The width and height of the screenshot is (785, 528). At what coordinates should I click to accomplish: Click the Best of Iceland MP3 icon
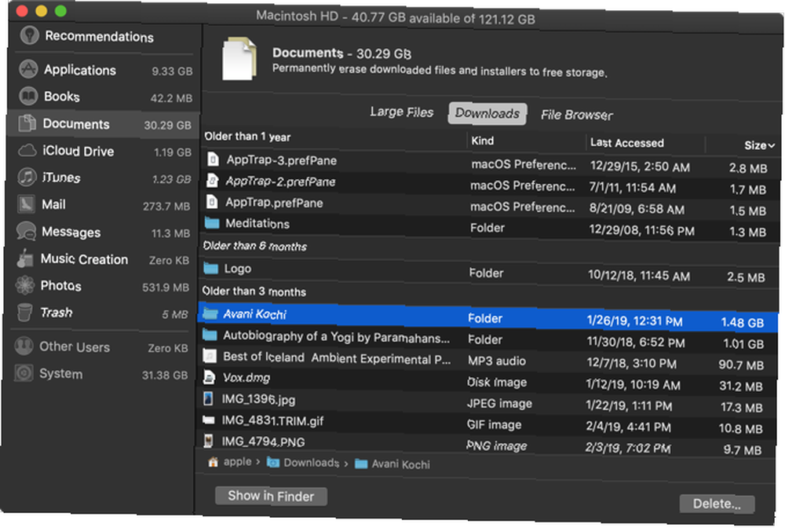click(x=210, y=356)
